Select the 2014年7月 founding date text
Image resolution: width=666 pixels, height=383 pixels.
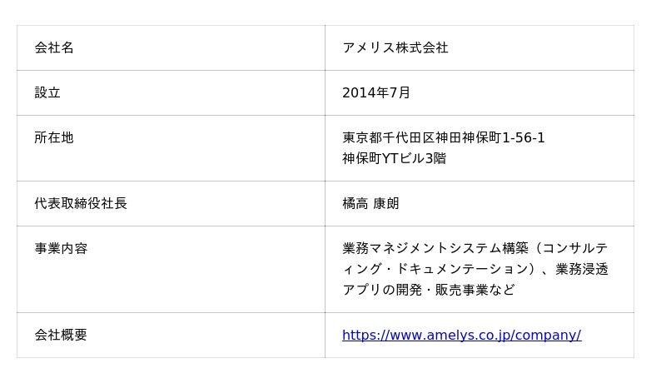pyautogui.click(x=376, y=92)
